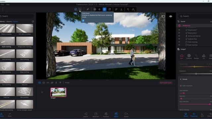Add Dash marking to library favorites heart
The image size is (212, 119).
(x=33, y=21)
